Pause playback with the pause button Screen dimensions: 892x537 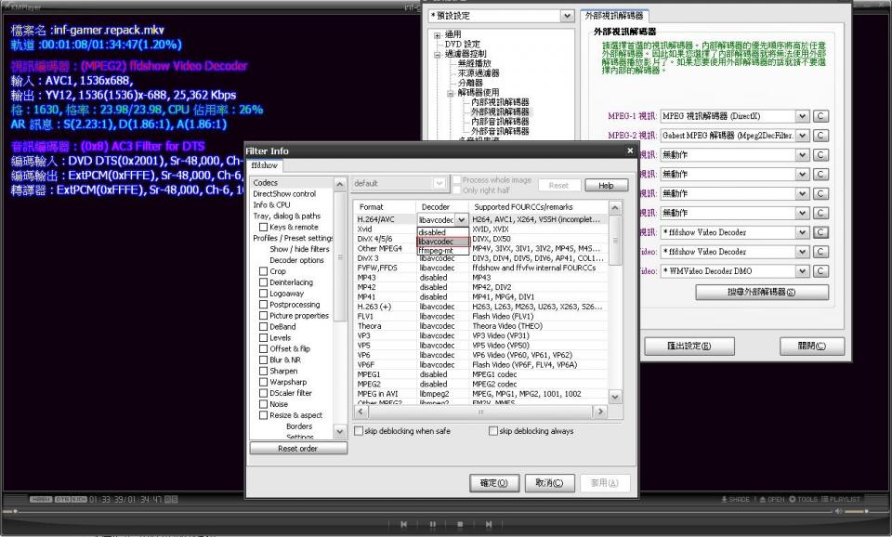click(x=432, y=525)
